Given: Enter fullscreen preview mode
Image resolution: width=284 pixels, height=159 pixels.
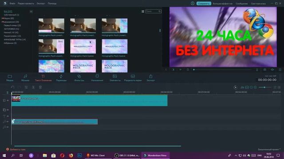Looking at the screenshot, I should click(x=280, y=70).
